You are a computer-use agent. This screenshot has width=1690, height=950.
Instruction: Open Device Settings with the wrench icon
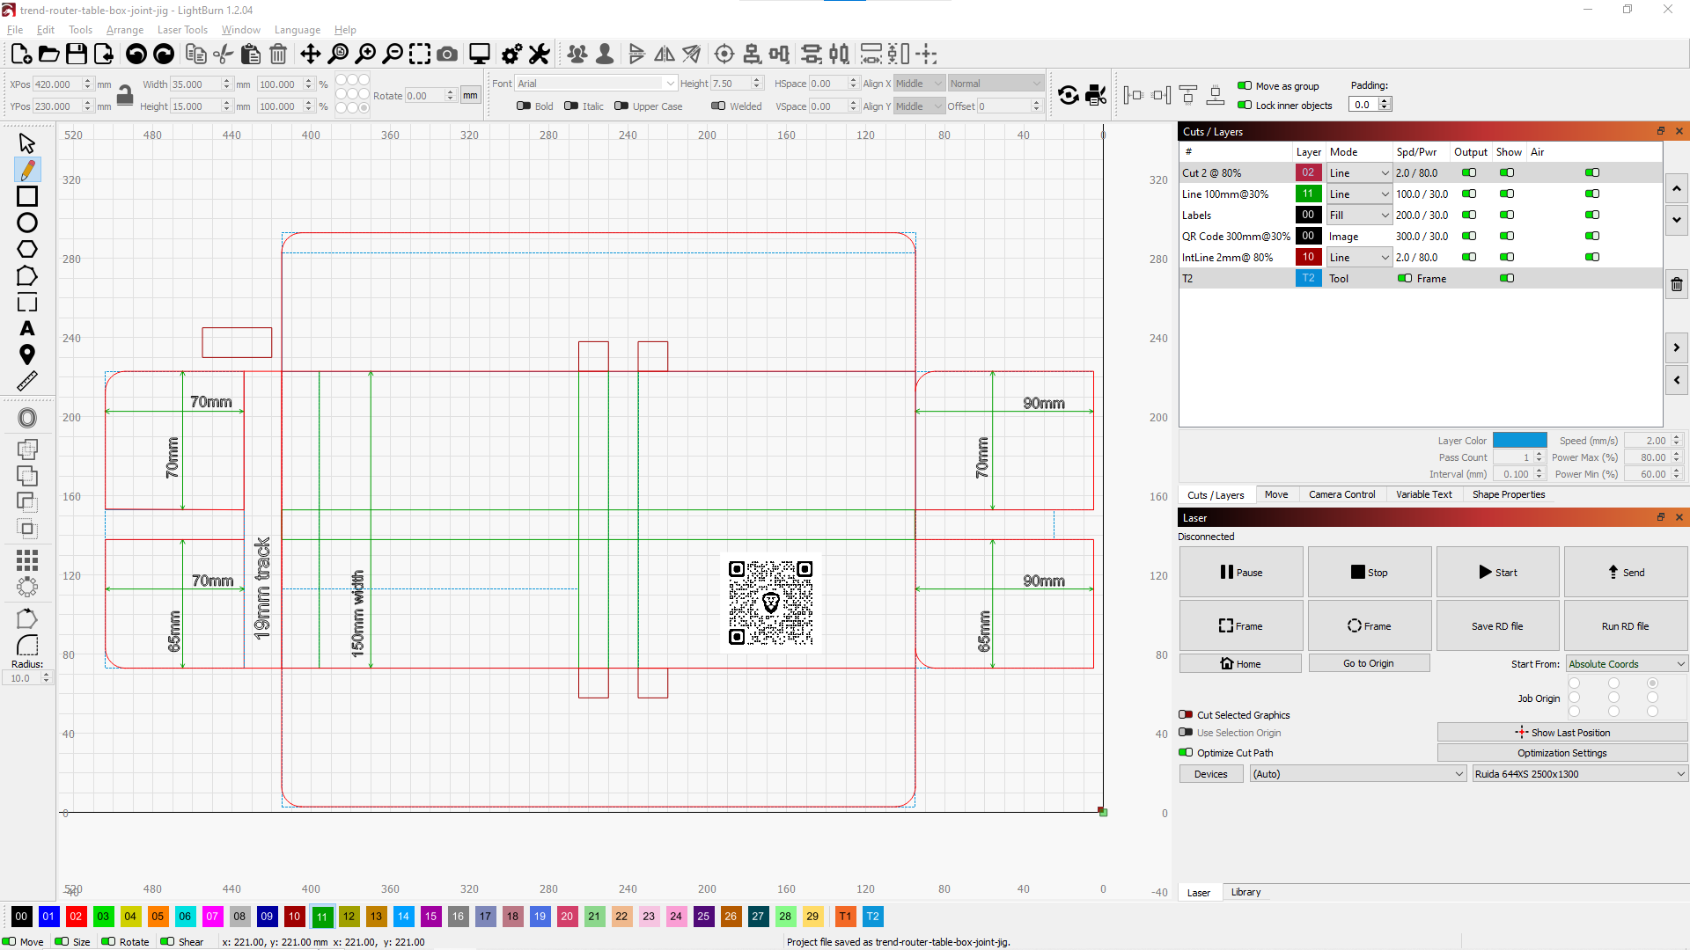coord(539,54)
